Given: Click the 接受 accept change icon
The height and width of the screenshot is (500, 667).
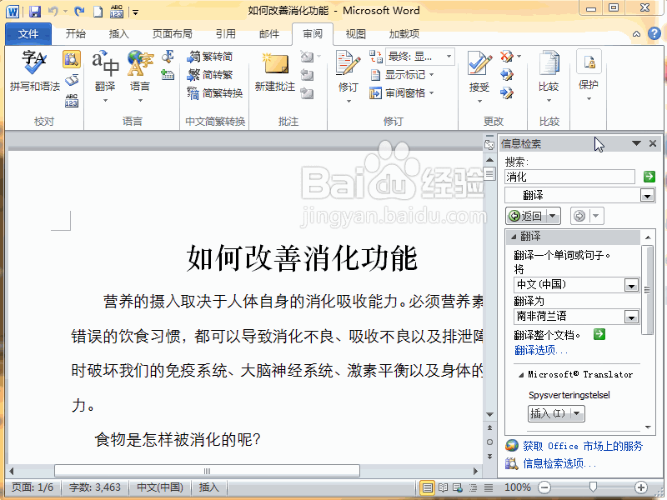Looking at the screenshot, I should point(477,65).
